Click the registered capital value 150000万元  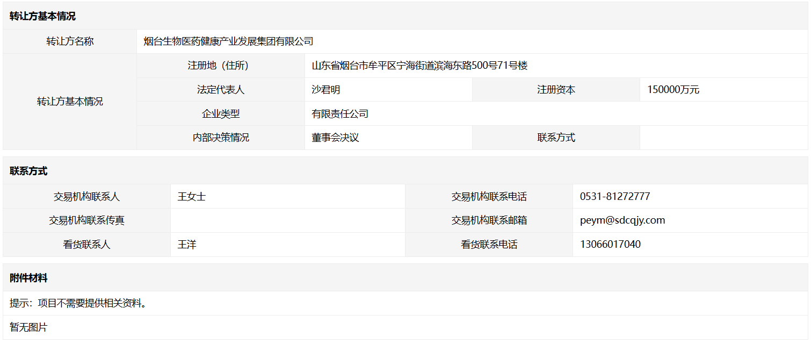coord(673,90)
